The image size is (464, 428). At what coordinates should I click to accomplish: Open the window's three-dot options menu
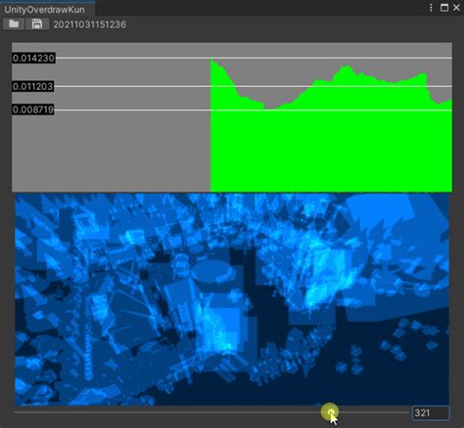[x=431, y=8]
